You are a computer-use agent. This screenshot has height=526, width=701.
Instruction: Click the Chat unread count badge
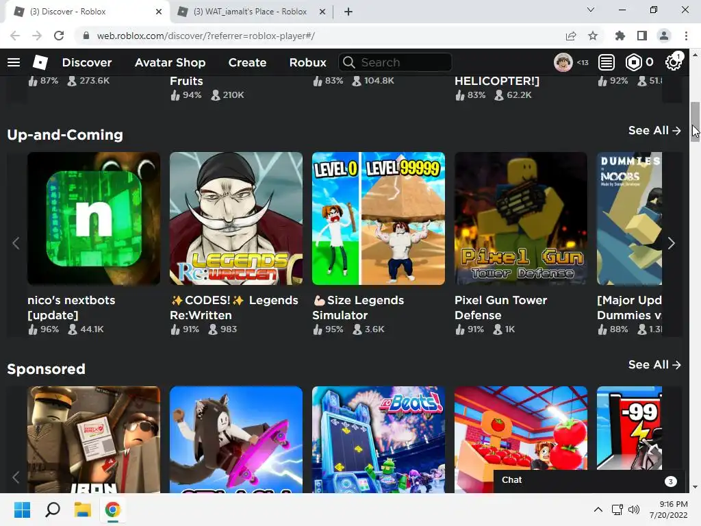(670, 481)
